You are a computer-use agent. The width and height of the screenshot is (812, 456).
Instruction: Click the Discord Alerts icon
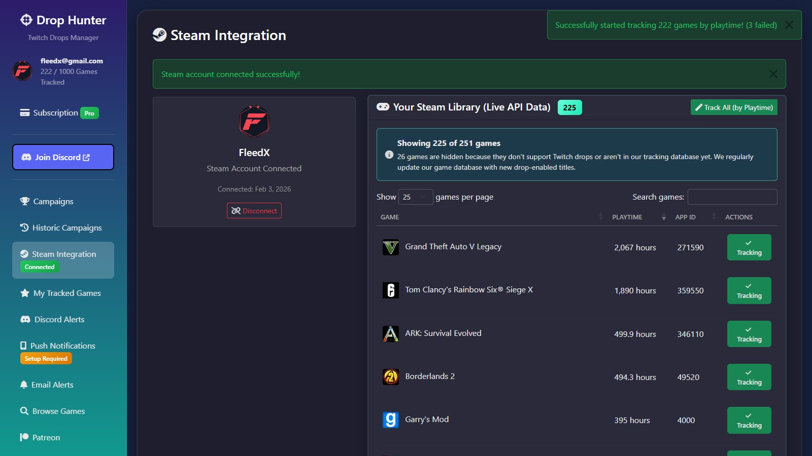(24, 319)
